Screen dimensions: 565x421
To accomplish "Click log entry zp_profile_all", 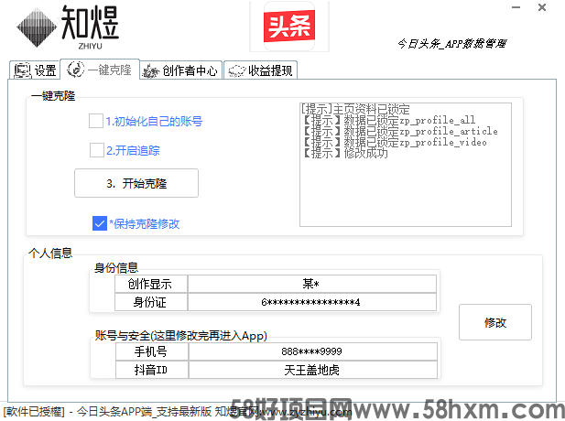I will point(388,120).
